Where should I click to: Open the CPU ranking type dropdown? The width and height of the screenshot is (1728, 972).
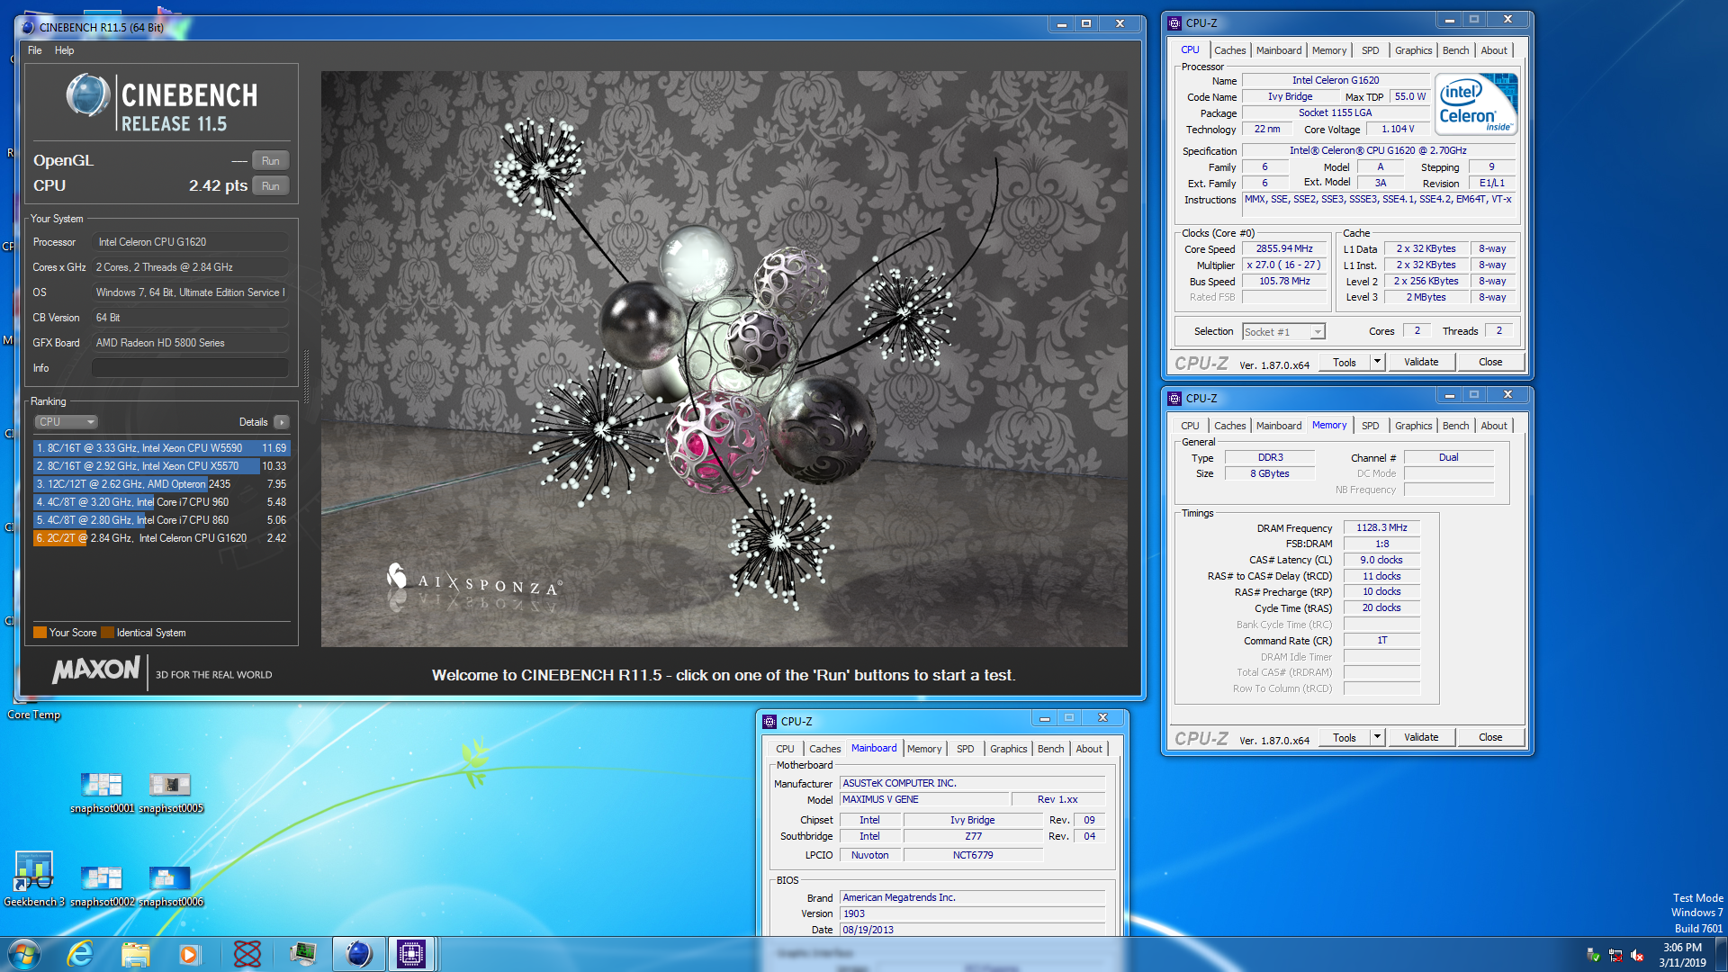66,422
